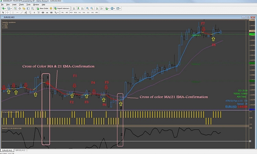Screen dimensions: 257x154
Task: Select the Horizontal Line drawing tool
Action: coord(17,12)
